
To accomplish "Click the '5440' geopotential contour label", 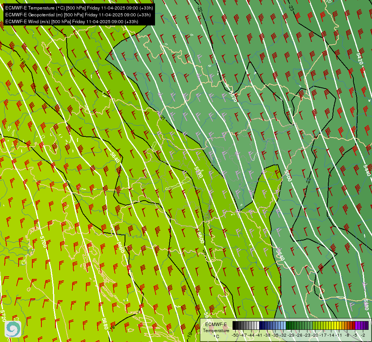I will coord(367,170).
